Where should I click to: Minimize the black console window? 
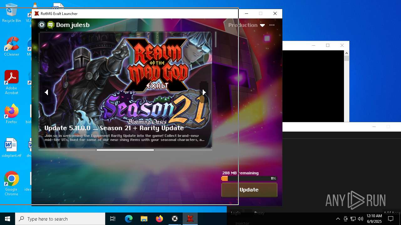click(x=314, y=45)
